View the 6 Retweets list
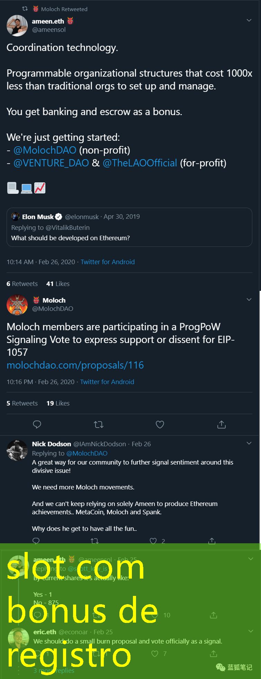 tap(22, 284)
